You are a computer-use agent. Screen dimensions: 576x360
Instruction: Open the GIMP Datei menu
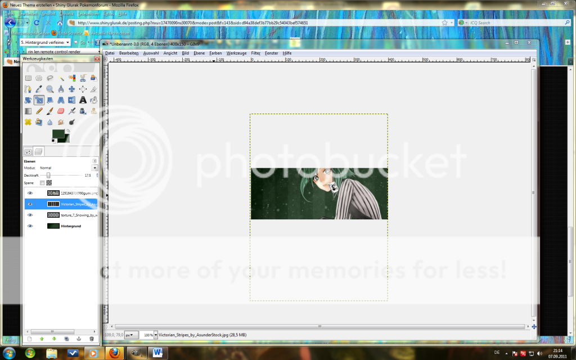coord(110,53)
